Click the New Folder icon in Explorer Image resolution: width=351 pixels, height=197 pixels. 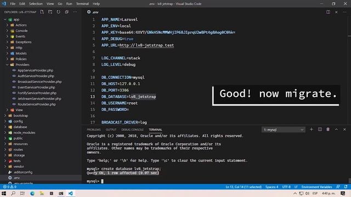pos(50,12)
